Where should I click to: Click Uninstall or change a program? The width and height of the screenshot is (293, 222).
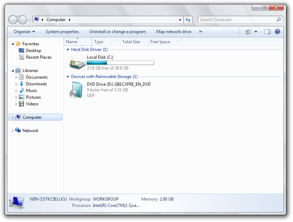tap(118, 32)
